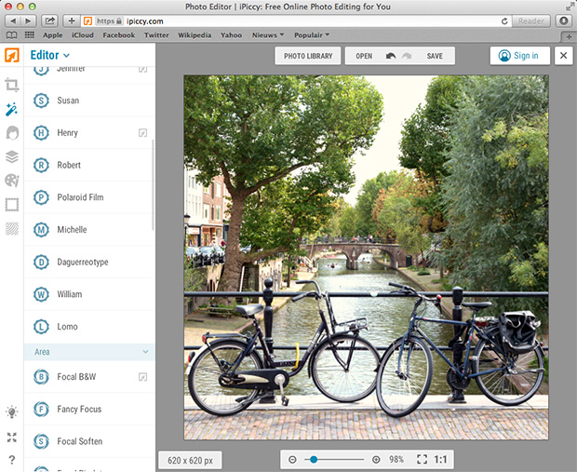Click the Reader button
The width and height of the screenshot is (577, 472).
[x=531, y=21]
